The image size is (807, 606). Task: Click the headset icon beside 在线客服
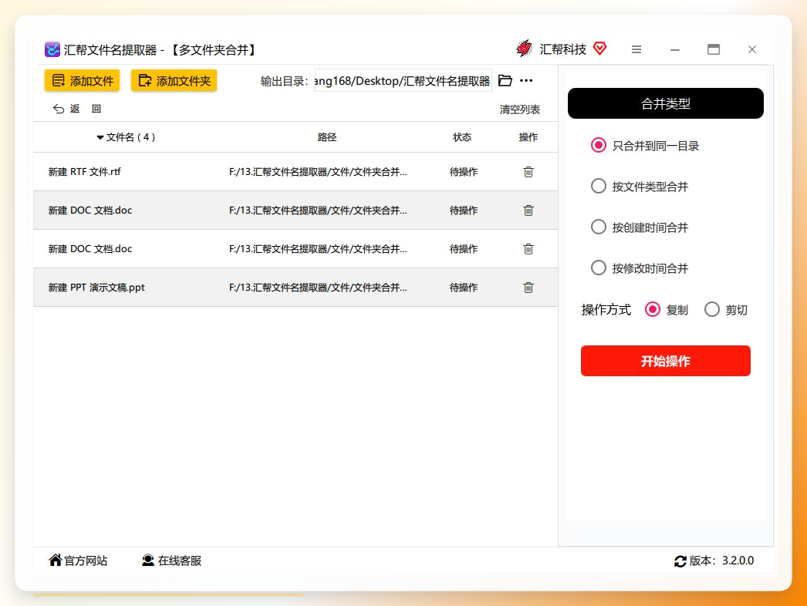click(x=148, y=561)
